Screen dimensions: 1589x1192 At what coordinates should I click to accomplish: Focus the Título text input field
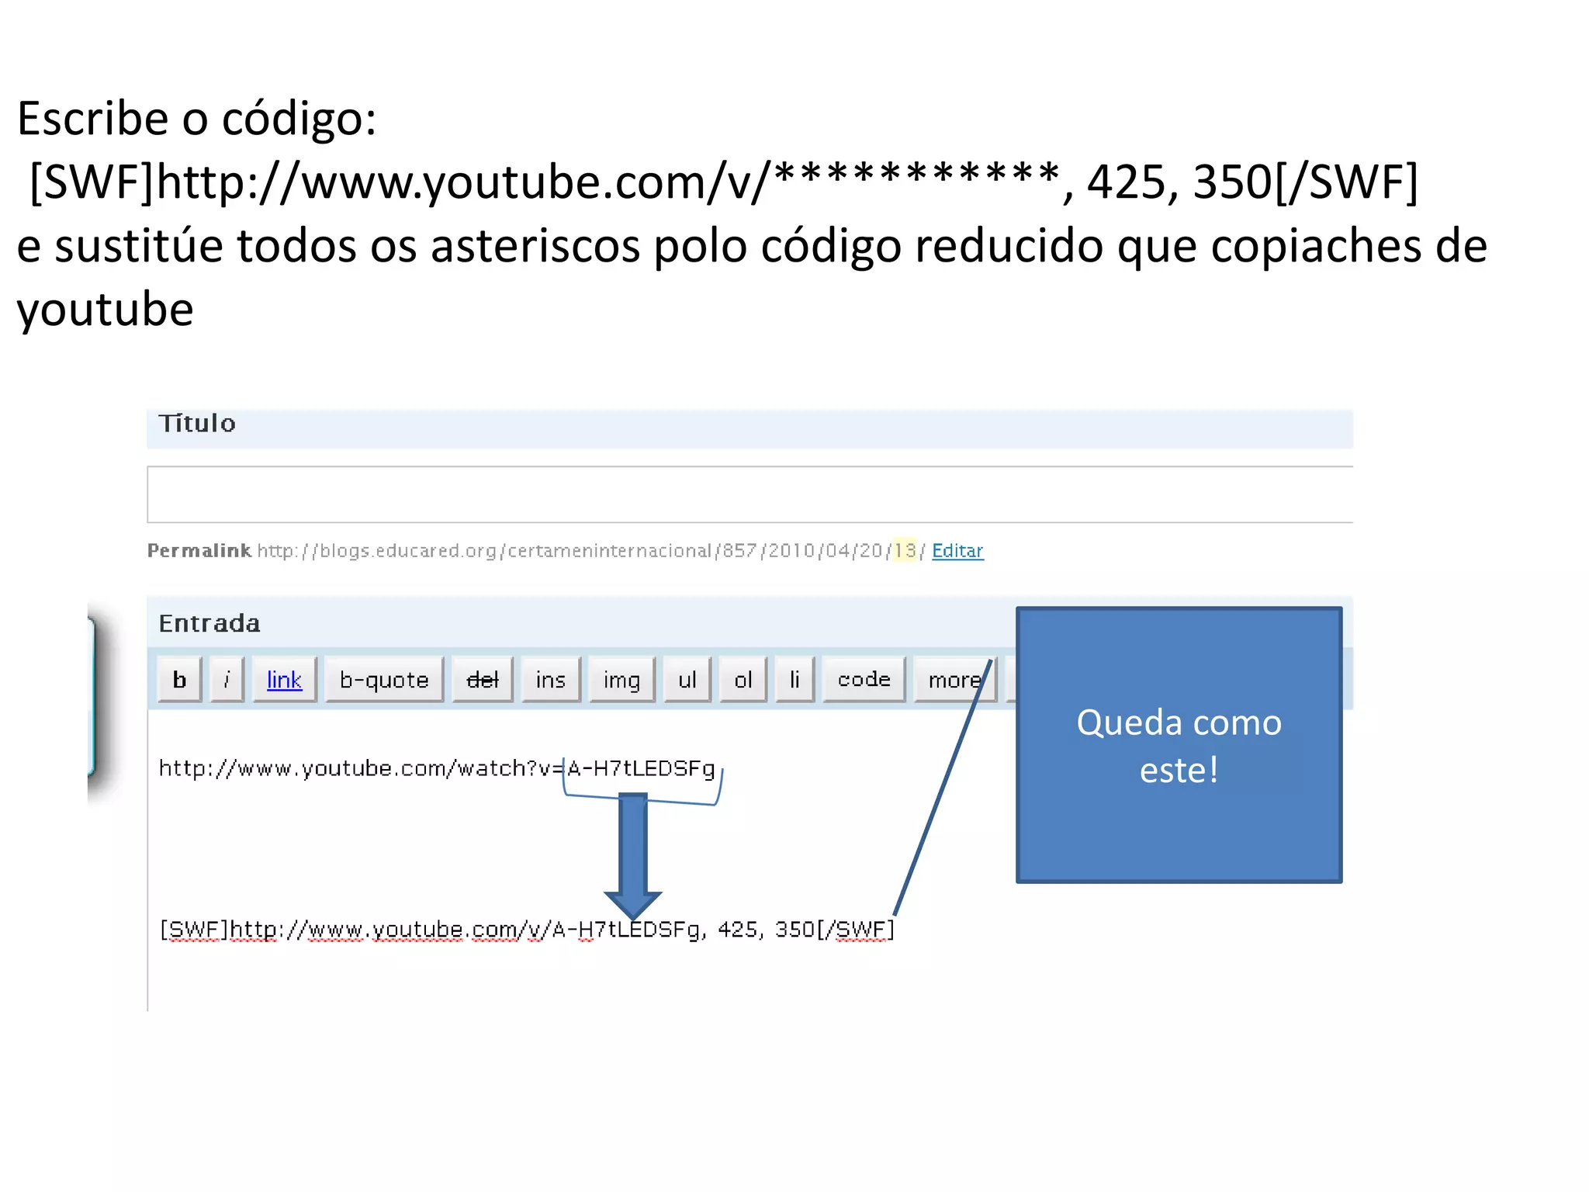(749, 494)
